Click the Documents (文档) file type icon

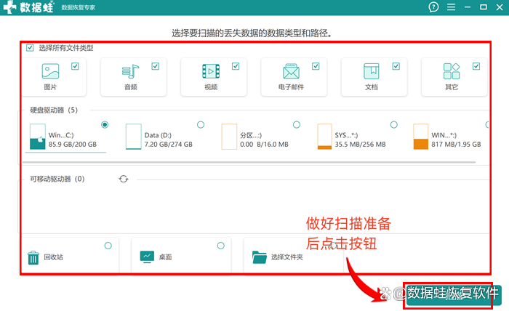[x=371, y=71]
